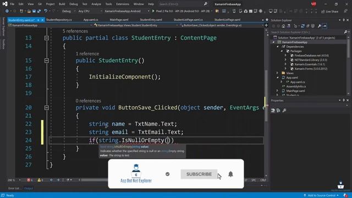The image size is (352, 198).
Task: Switch to App.xaml.cs tab
Action: 91,20
